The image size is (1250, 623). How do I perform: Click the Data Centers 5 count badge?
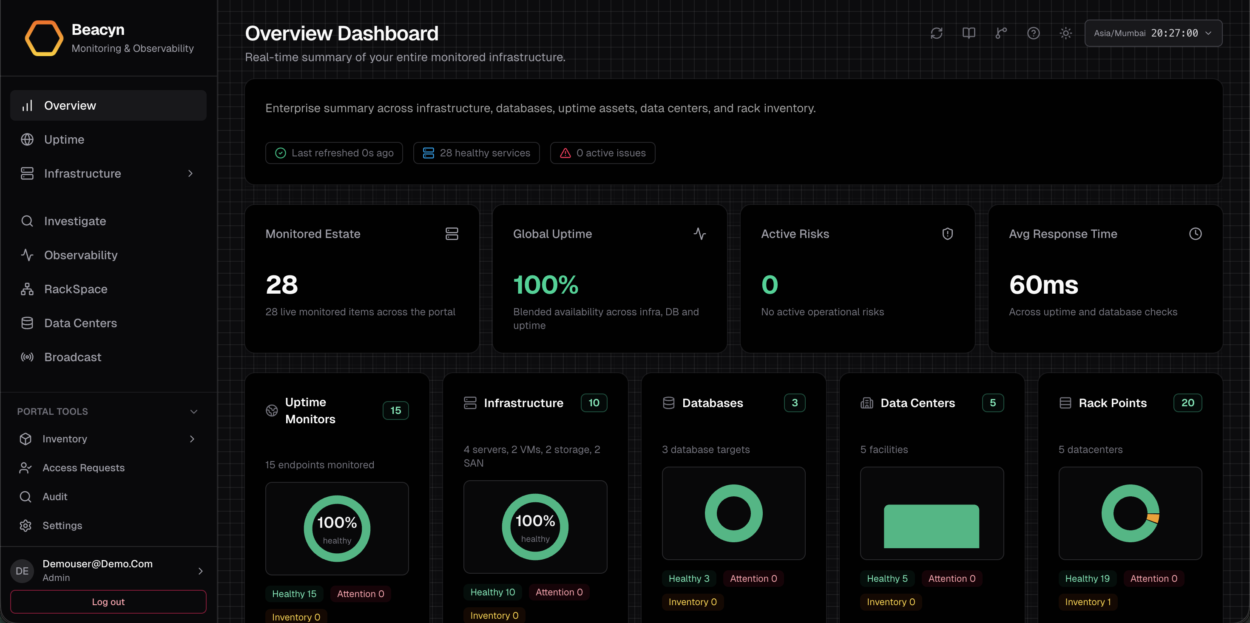pos(993,403)
